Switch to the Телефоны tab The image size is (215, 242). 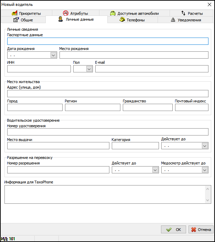tap(132, 20)
